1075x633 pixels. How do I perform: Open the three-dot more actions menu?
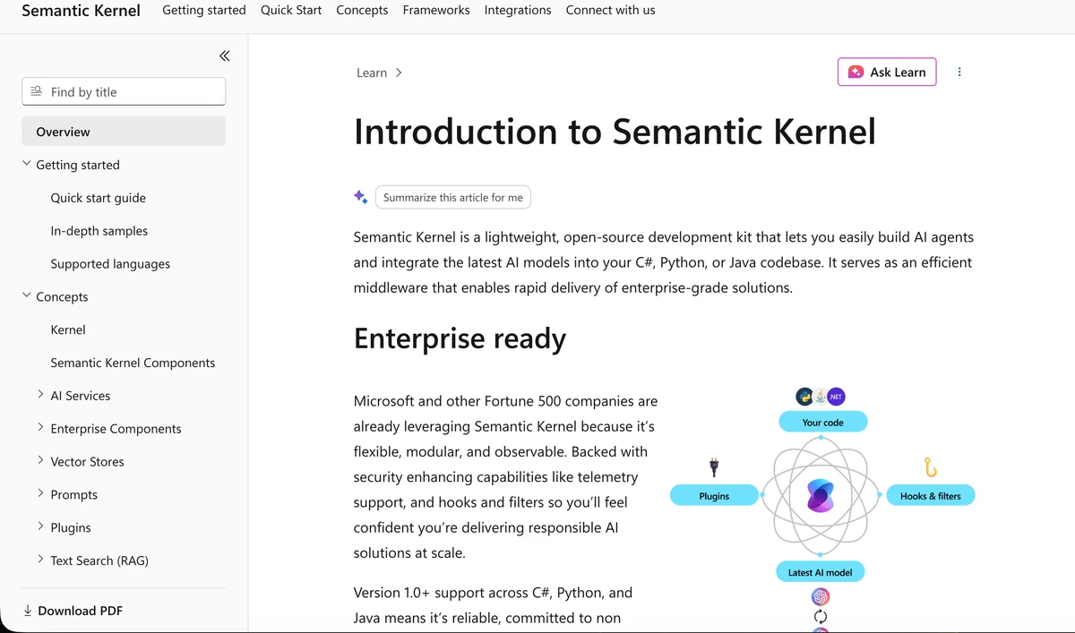pos(959,72)
